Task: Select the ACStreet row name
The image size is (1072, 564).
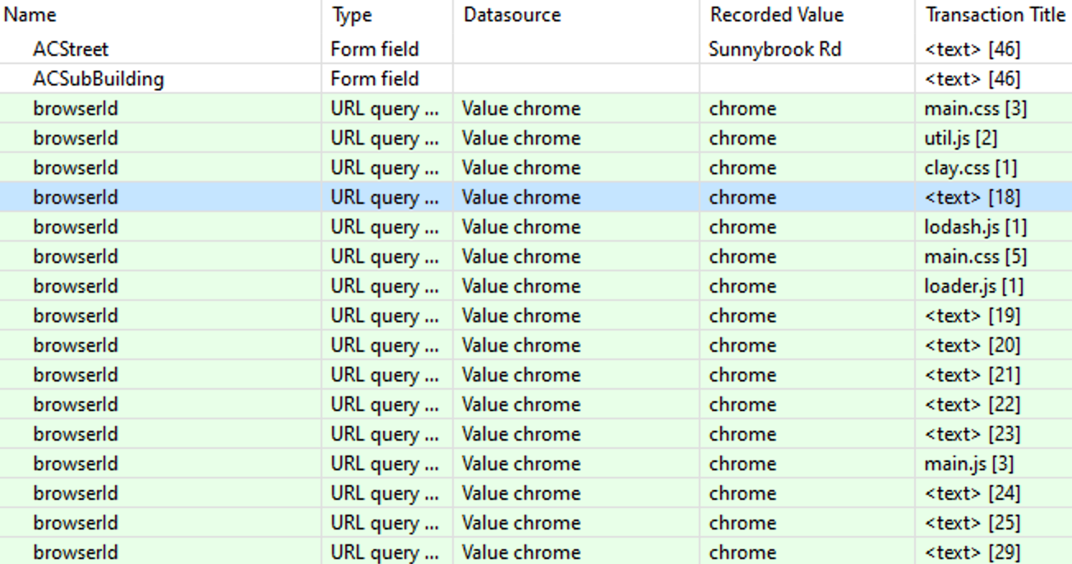Action: [x=70, y=49]
